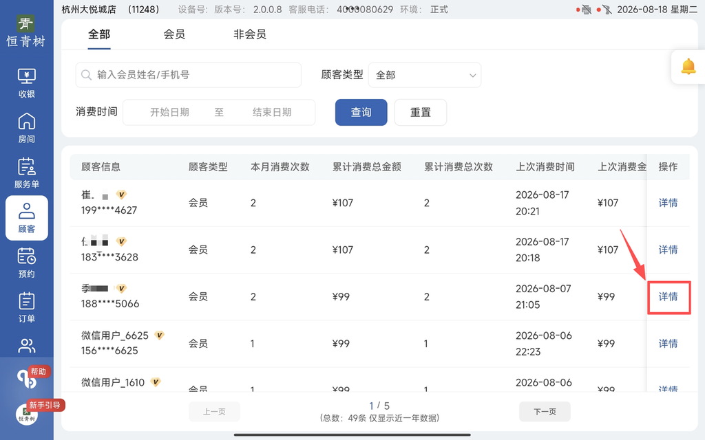Open the notification bell

click(x=688, y=67)
